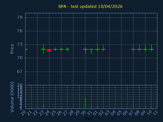Click the x-axis tick label 20
Screen dimensions: 163x122
pos(23,113)
